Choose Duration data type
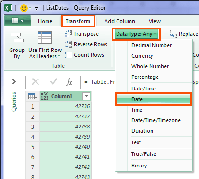Screen dimensions: 199x179 pos(142,131)
